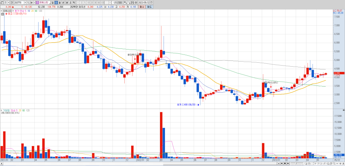Click the window layout icon in the chart toolbar
Image resolution: width=345 pixels, height=166 pixels.
point(2,2)
